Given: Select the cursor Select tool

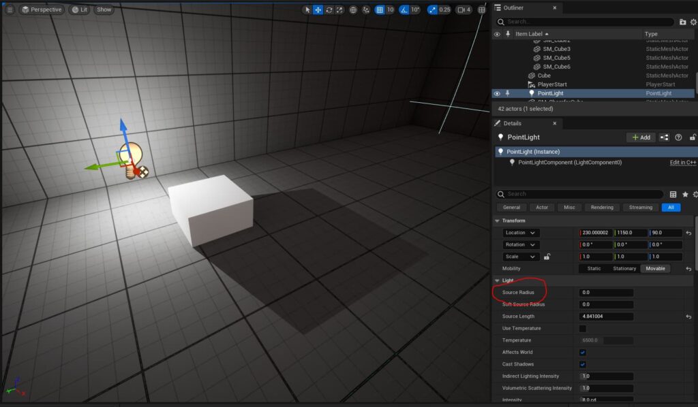Looking at the screenshot, I should [308, 10].
